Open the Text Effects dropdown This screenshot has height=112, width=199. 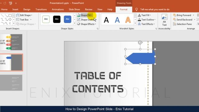[154, 24]
